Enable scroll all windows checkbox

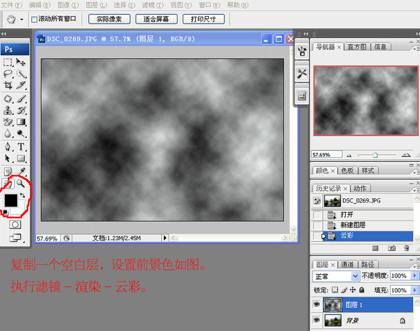[x=34, y=19]
